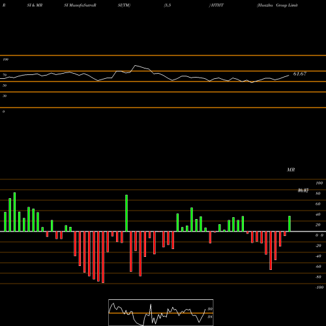Click the 'SI MunafaSutraR' header text
This screenshot has width=326, height=326.
pyautogui.click(x=80, y=5)
